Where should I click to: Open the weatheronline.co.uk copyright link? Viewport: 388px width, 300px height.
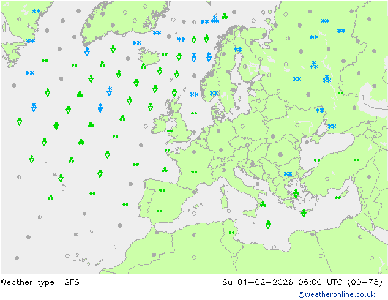click(x=336, y=294)
